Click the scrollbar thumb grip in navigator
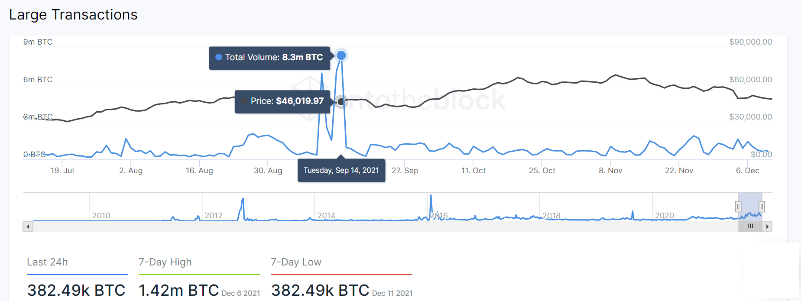Screen dimensions: 801x301 point(750,226)
